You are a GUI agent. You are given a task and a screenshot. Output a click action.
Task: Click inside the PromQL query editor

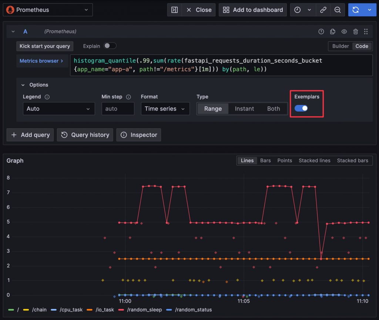(221, 65)
